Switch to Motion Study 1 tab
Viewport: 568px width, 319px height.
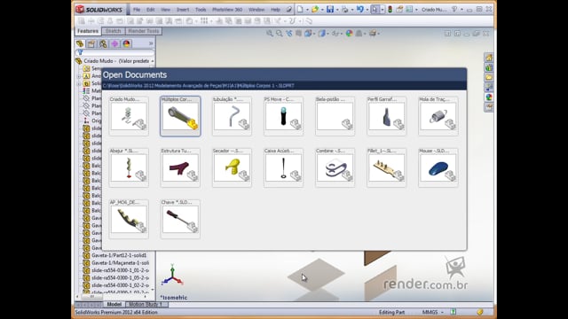click(x=146, y=304)
